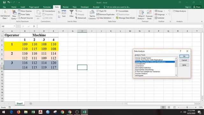Image resolution: width=204 pixels, height=115 pixels.
Task: Open the Name Box dropdown
Action: click(14, 26)
